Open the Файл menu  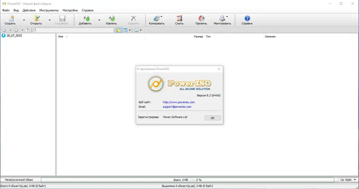[x=6, y=10]
